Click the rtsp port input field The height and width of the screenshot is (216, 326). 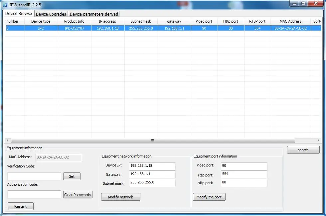(244, 174)
